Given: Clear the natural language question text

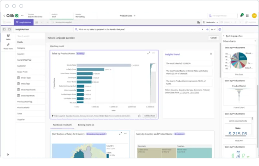Looking at the screenshot, I should click(x=202, y=30).
